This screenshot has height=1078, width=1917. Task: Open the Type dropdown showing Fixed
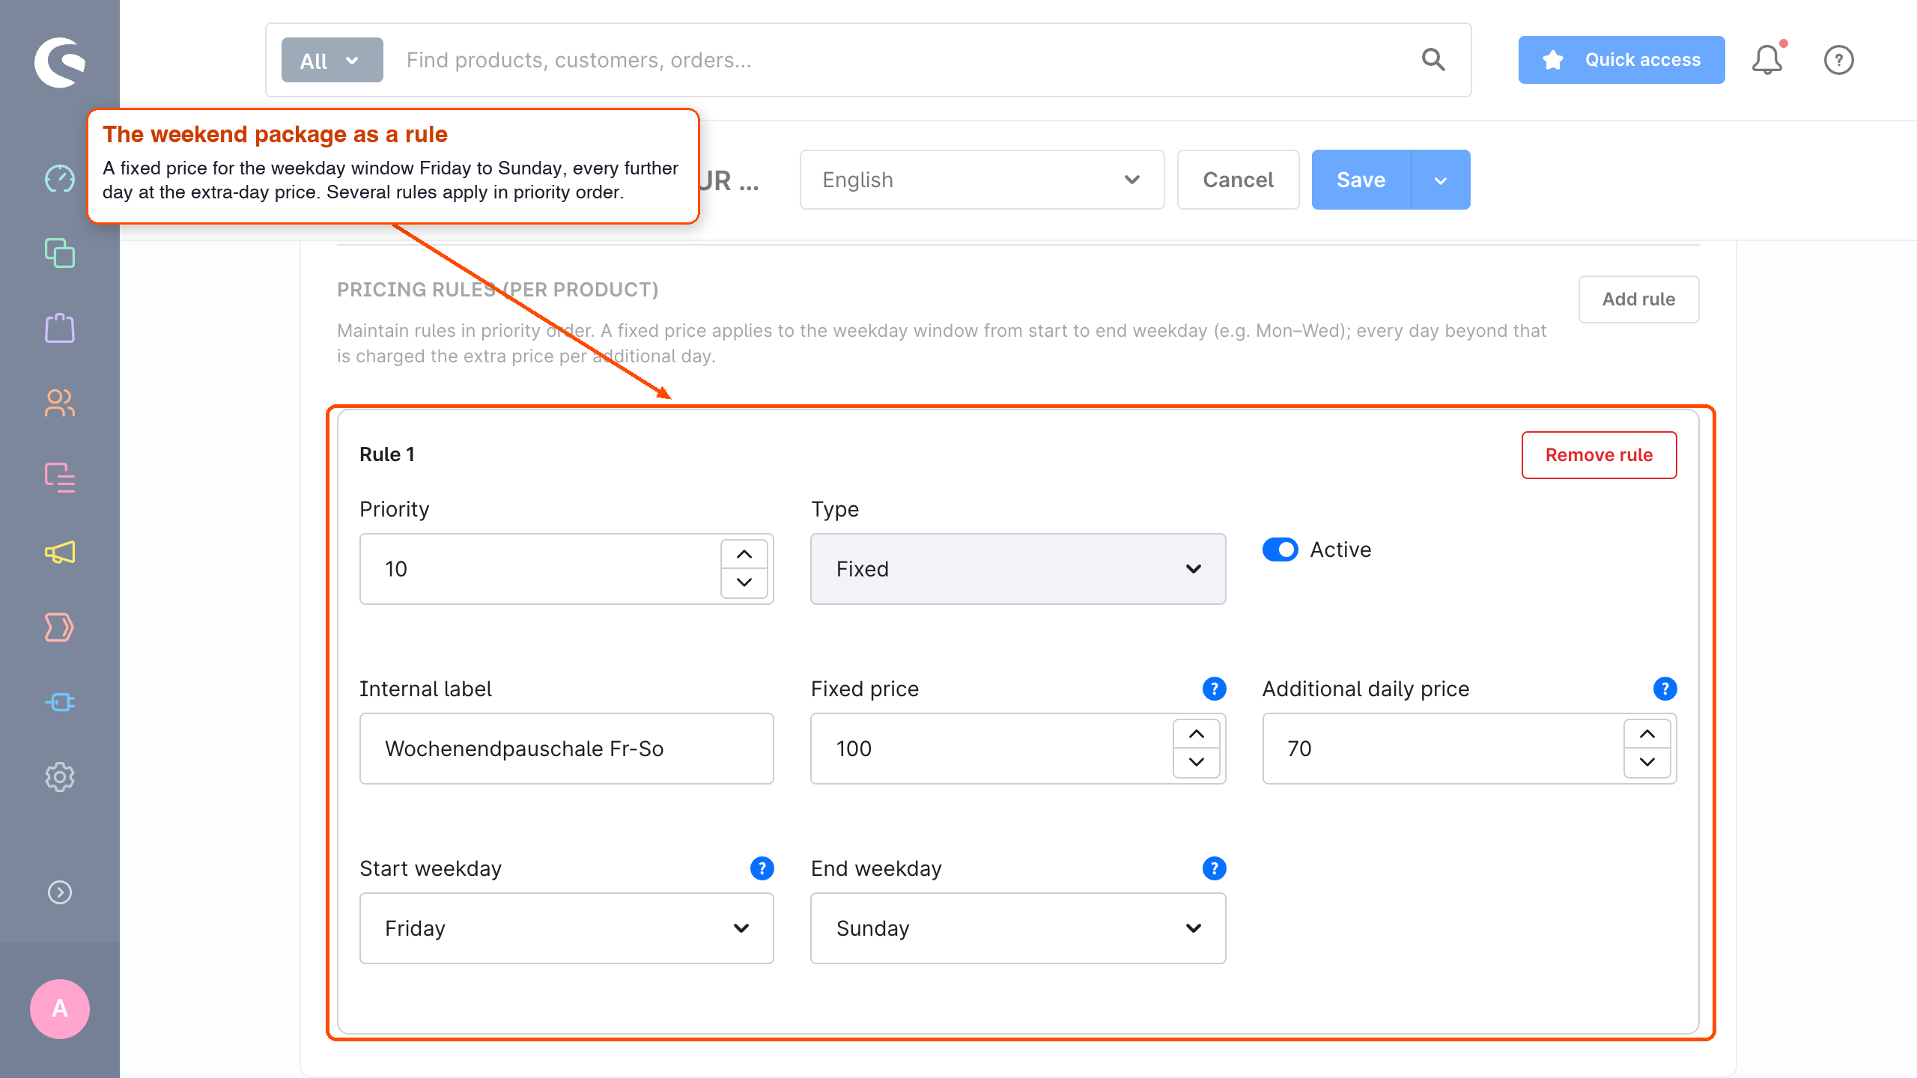tap(1018, 569)
